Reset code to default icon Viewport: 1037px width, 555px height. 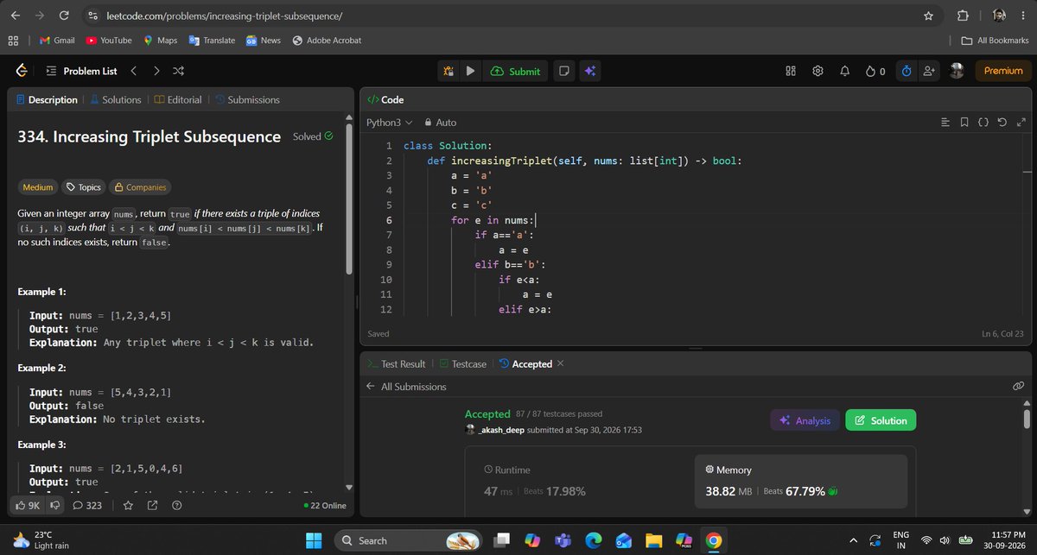1002,123
